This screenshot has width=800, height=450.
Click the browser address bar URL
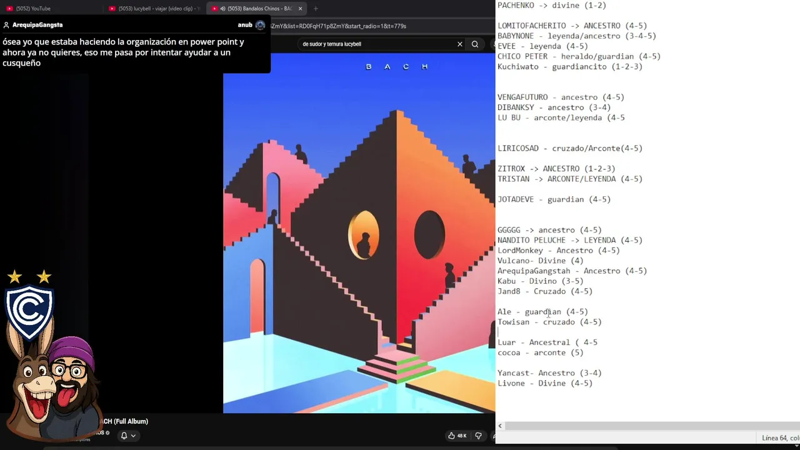tap(338, 26)
